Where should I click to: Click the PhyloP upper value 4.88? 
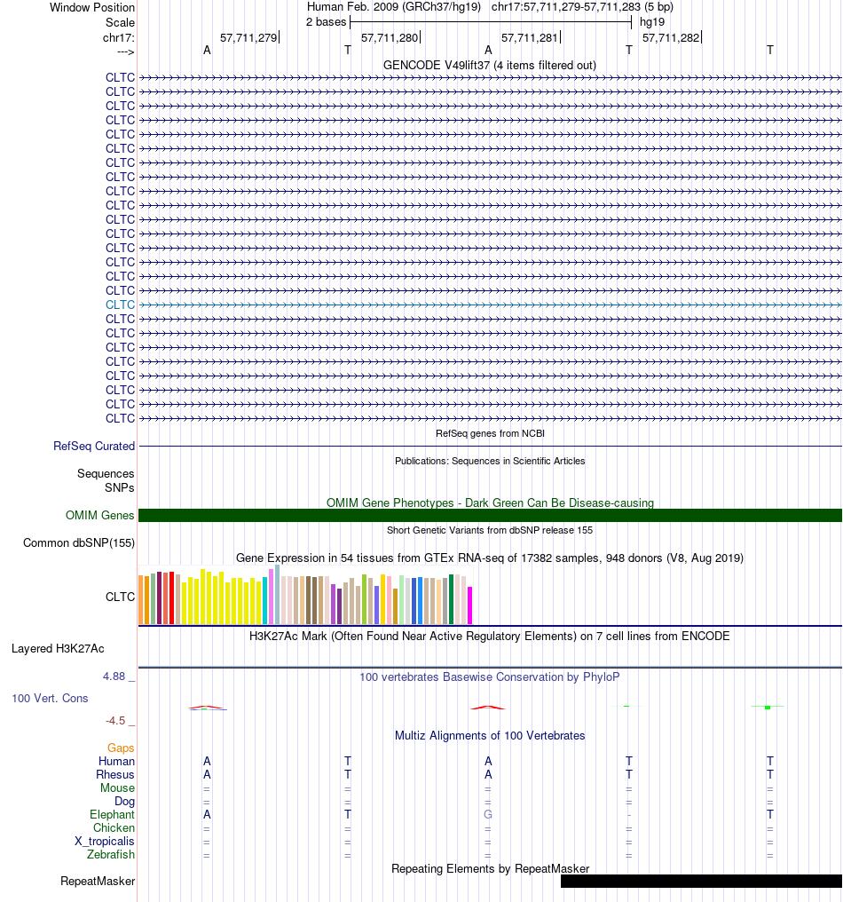114,676
